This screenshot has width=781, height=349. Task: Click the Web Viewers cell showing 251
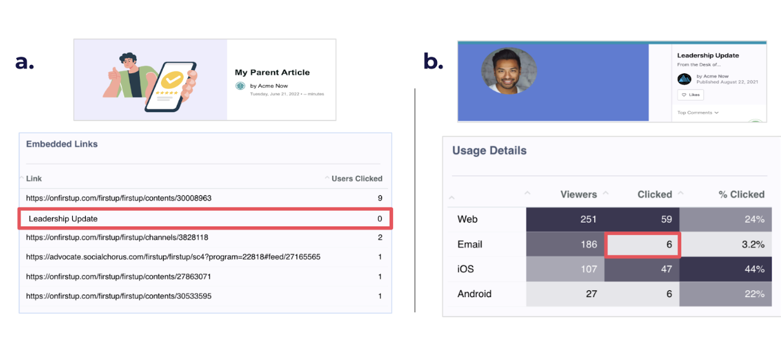click(565, 220)
